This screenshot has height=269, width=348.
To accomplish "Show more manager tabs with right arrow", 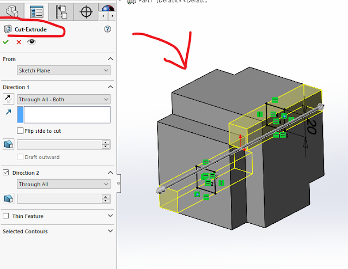I will (112, 16).
